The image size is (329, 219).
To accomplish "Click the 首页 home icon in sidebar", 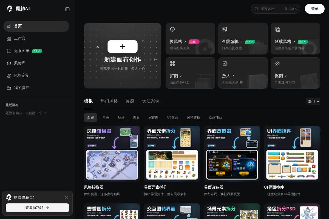I will click(9, 26).
